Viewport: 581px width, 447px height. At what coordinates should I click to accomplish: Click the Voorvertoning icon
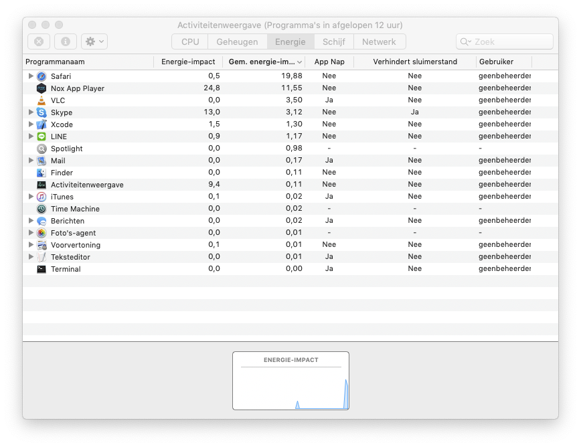(41, 245)
